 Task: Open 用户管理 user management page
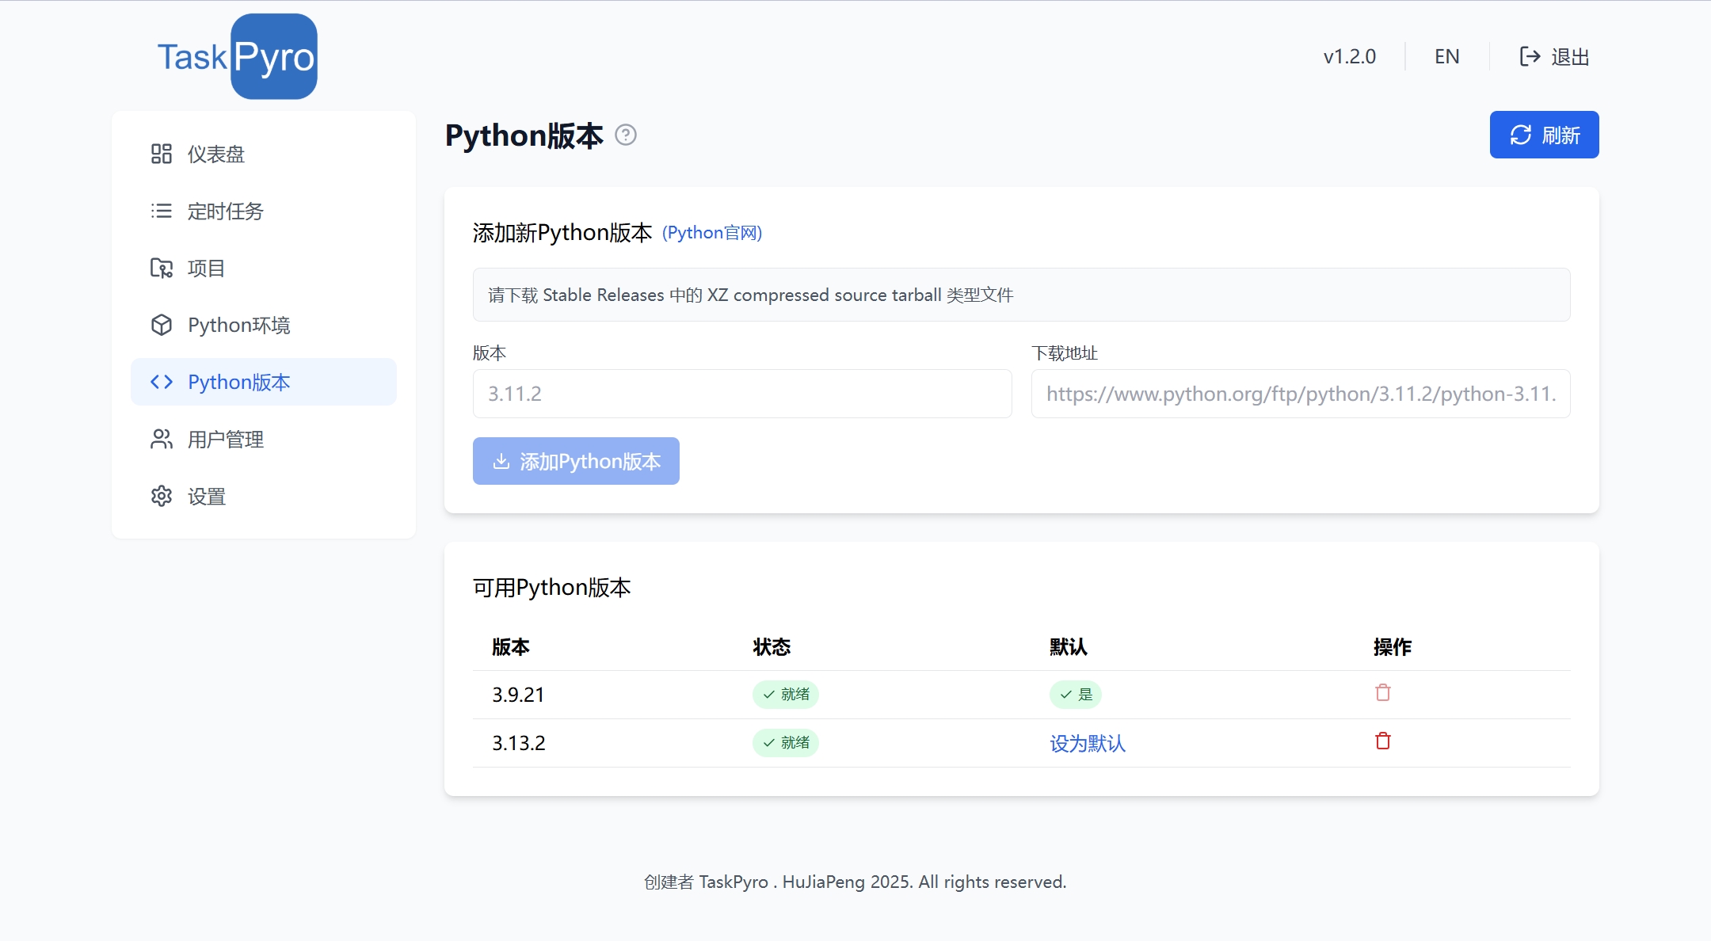click(x=225, y=439)
